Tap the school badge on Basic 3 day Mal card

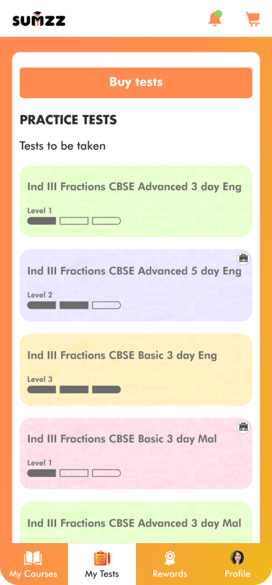point(244,427)
